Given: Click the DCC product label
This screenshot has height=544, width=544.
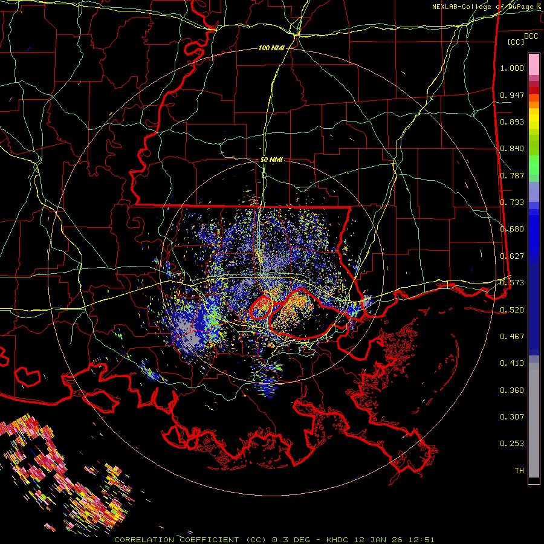Looking at the screenshot, I should point(531,36).
